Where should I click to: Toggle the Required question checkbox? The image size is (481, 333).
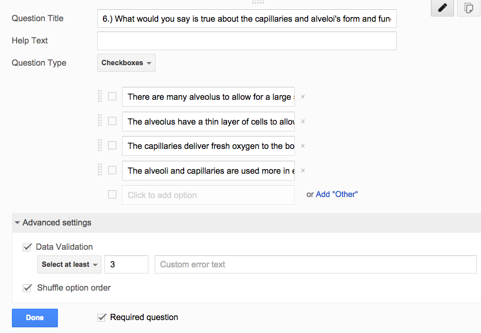point(102,317)
